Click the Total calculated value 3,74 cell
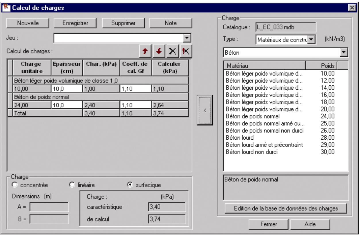The width and height of the screenshot is (359, 235). pyautogui.click(x=170, y=113)
